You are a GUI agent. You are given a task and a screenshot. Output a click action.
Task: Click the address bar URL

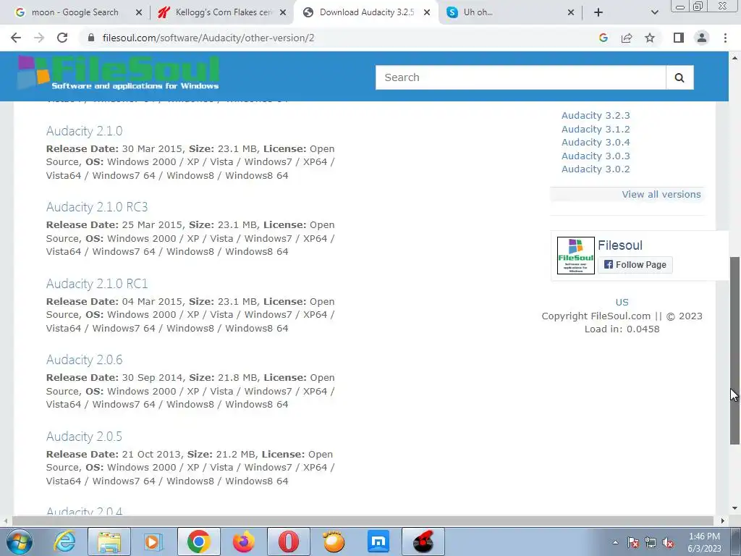(x=208, y=38)
